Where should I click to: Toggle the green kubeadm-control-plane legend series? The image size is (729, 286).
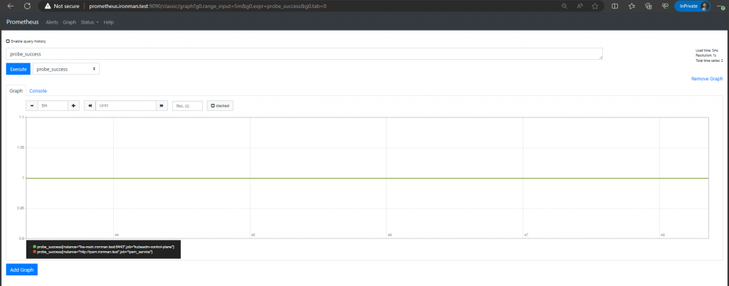pyautogui.click(x=105, y=247)
